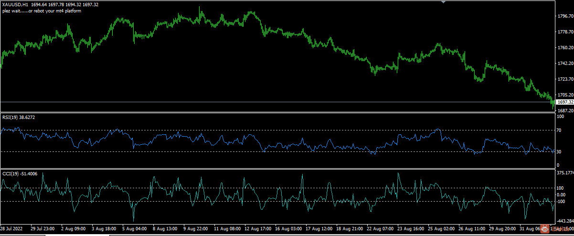Click the 22 Aug 07:00 time label

coord(380,229)
